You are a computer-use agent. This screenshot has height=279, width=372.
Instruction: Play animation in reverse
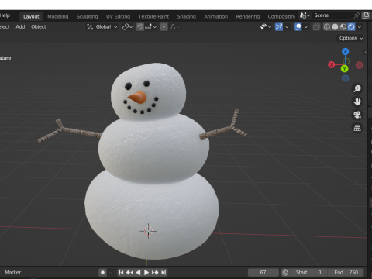coord(138,272)
